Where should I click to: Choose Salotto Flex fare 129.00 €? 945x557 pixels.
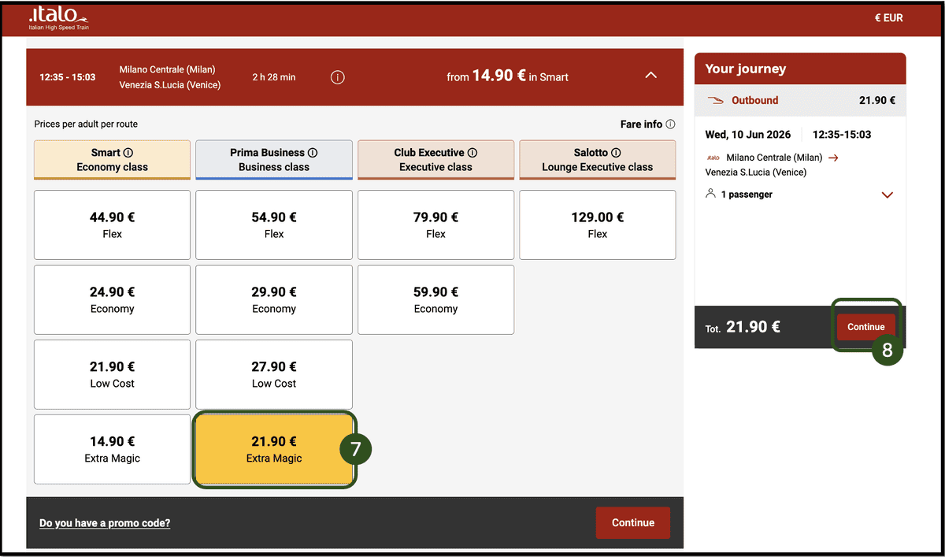(598, 225)
